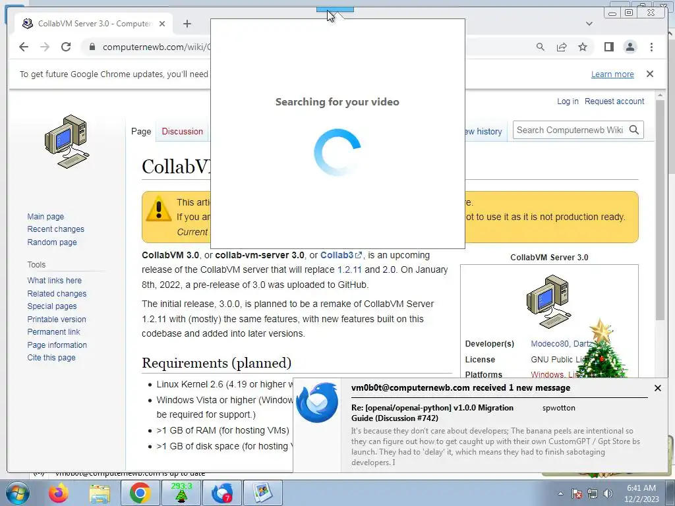Open the volume speaker tray icon
This screenshot has width=675, height=506.
[x=608, y=493]
